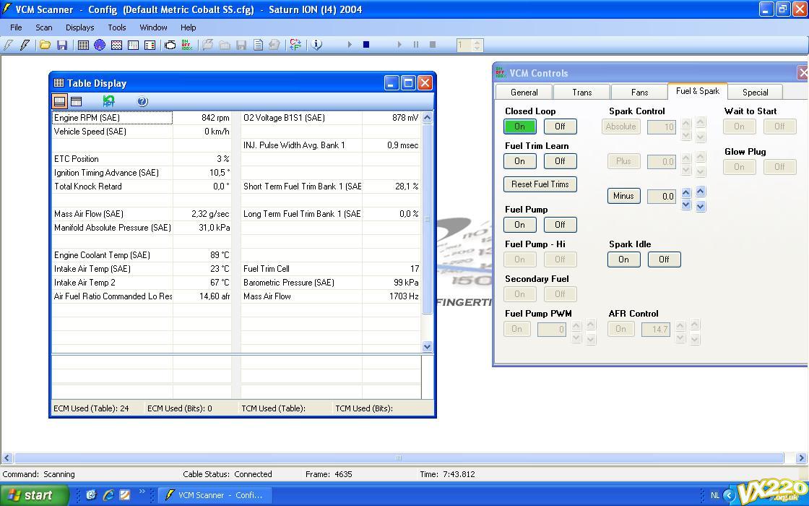This screenshot has width=809, height=506.
Task: Click second down arrow beside Minus spark value
Action: pos(700,207)
